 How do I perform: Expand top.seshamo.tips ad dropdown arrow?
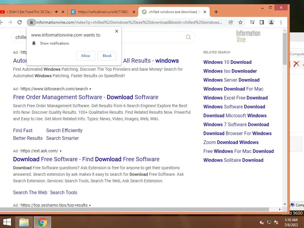90,205
